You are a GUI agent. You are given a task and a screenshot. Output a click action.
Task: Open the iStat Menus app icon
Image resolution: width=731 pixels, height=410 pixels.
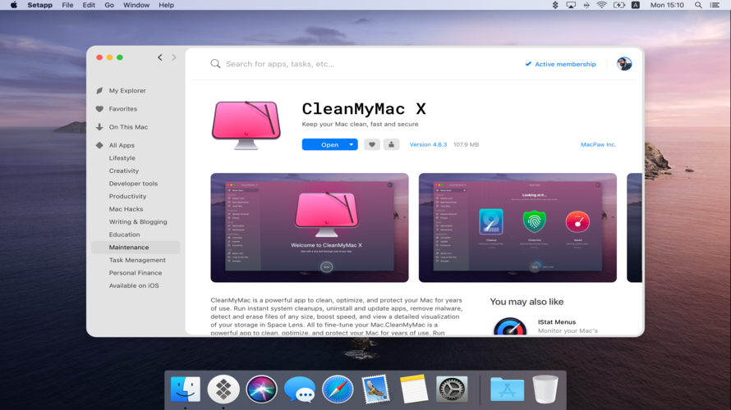tap(510, 326)
